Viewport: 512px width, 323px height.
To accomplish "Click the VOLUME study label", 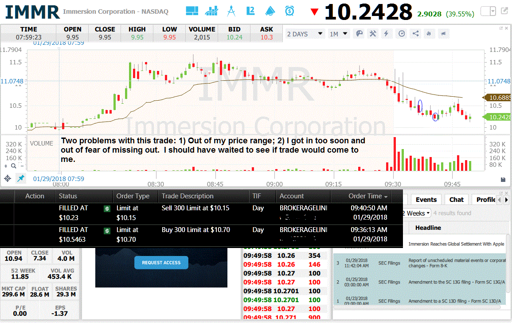I will point(42,143).
